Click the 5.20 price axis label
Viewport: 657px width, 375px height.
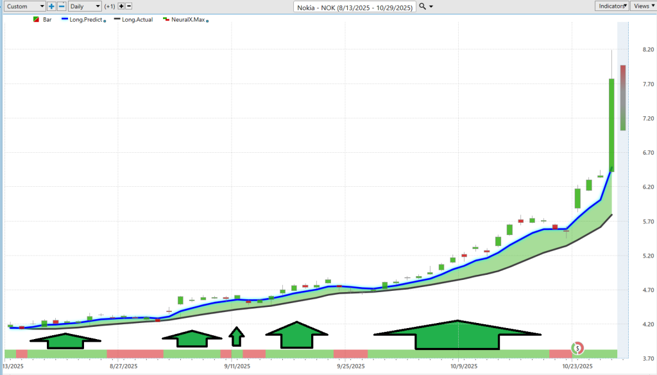click(x=648, y=256)
